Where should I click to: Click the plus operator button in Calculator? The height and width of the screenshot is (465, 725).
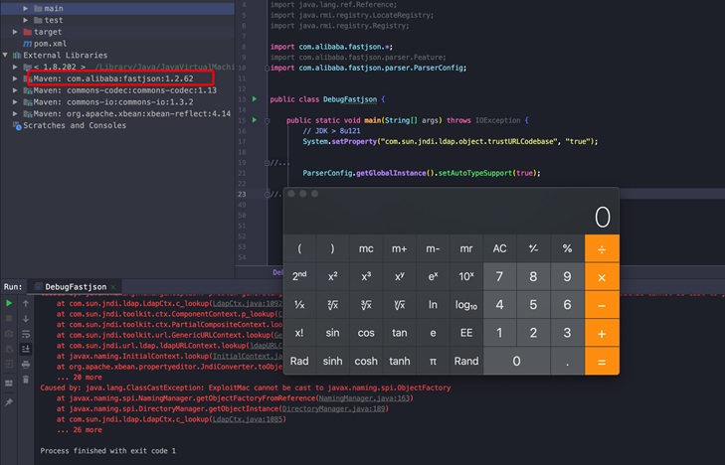click(x=602, y=334)
